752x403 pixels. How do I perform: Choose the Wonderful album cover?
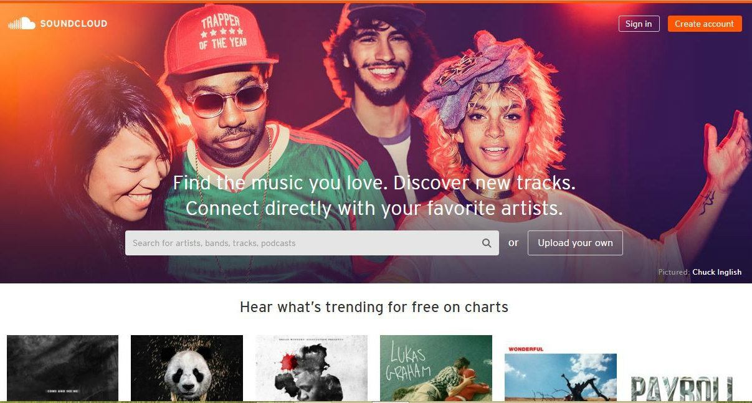click(561, 372)
